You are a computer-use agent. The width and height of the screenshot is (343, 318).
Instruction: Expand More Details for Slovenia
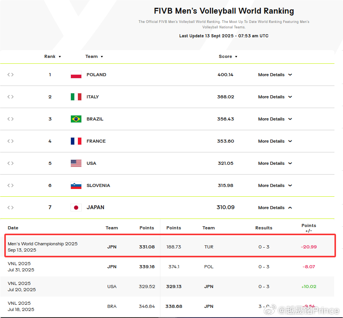[275, 185]
